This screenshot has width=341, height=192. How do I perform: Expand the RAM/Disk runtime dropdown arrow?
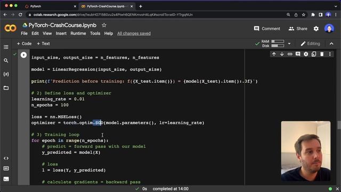289,44
